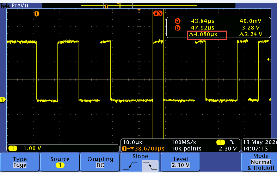
Task: Open the trigger Source menu button
Action: click(x=60, y=162)
